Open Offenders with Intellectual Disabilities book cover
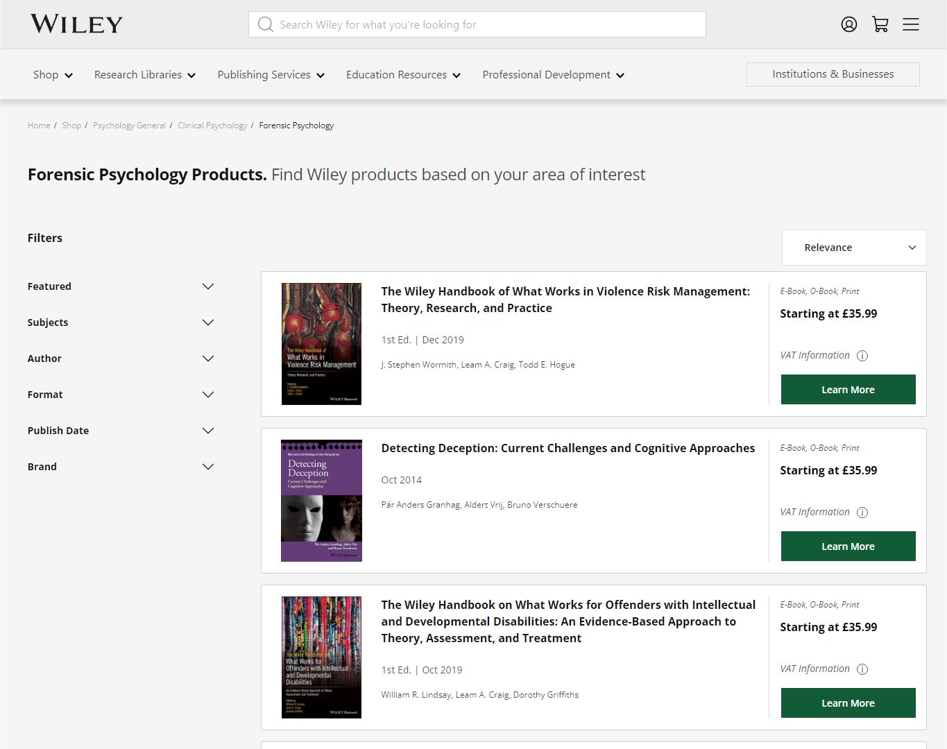The height and width of the screenshot is (749, 947). (321, 657)
